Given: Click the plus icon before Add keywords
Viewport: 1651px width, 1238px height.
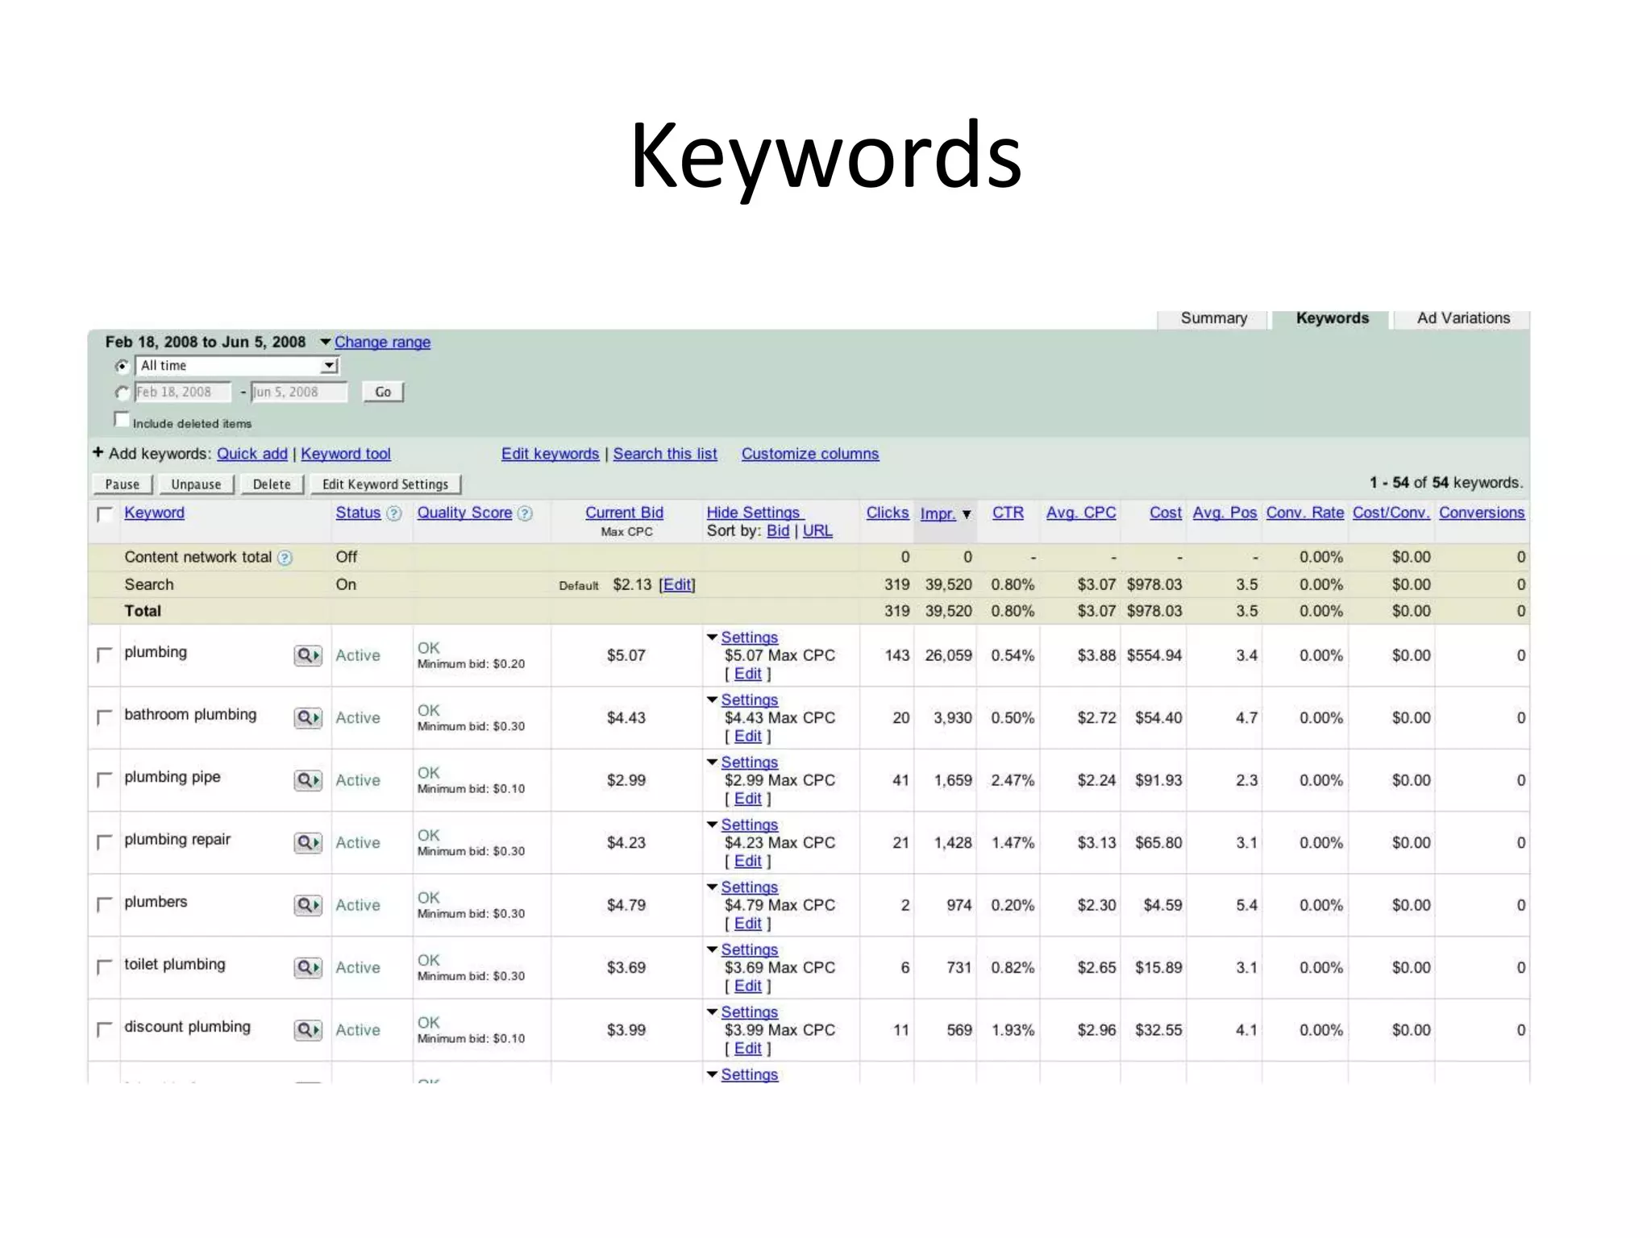Looking at the screenshot, I should click(x=98, y=452).
